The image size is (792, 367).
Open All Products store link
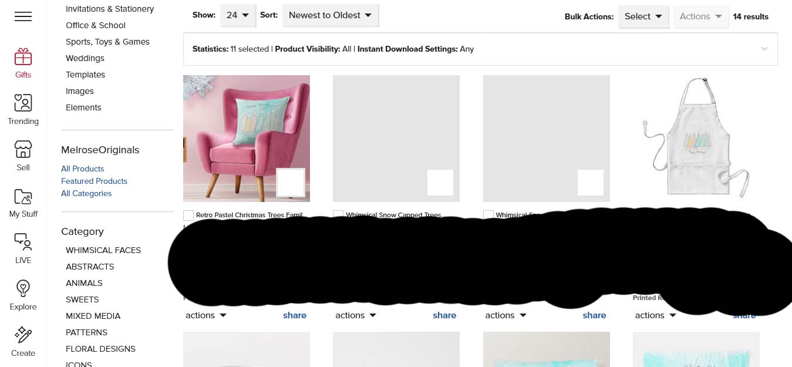(x=82, y=169)
